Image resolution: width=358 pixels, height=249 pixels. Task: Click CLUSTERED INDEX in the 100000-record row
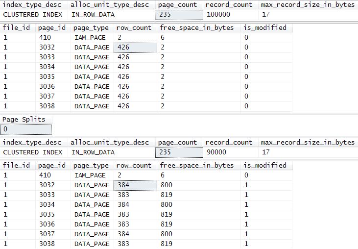click(x=34, y=15)
